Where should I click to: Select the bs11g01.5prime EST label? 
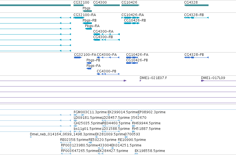coord(87,129)
